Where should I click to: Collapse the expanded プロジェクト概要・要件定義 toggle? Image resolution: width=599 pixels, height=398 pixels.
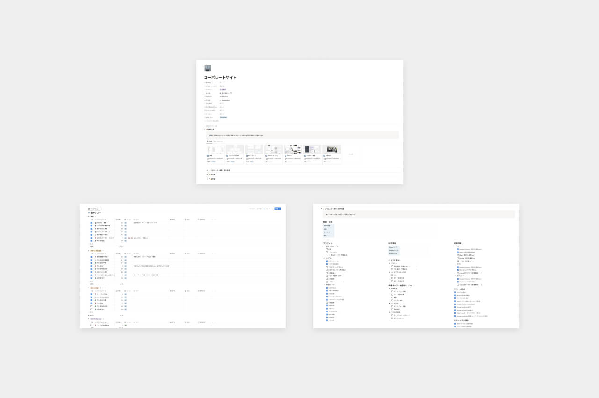321,209
